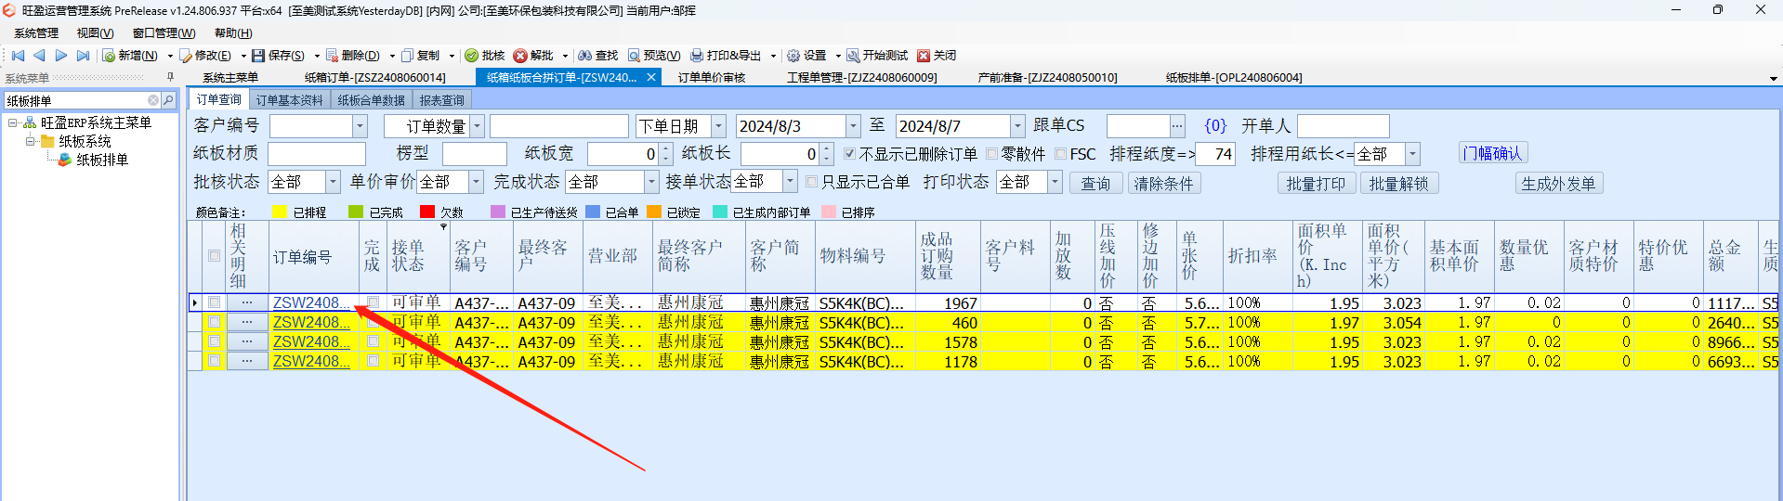Go to previous record arrow

(39, 56)
